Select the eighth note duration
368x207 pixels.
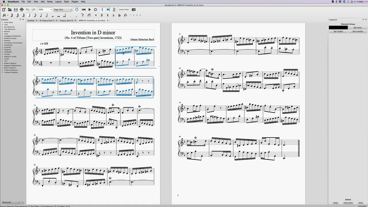click(35, 15)
